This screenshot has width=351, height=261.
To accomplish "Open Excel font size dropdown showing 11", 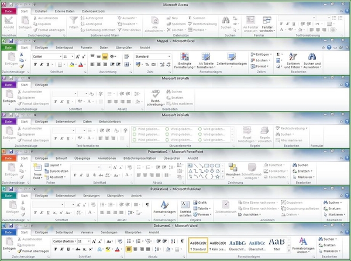I will tap(72, 56).
